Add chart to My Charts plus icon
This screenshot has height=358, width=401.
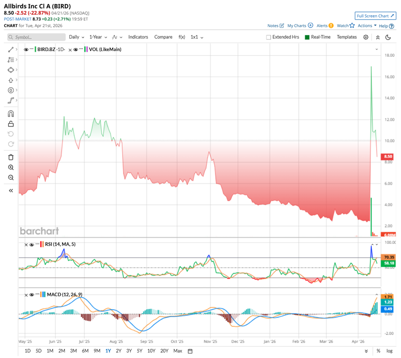tap(310, 25)
